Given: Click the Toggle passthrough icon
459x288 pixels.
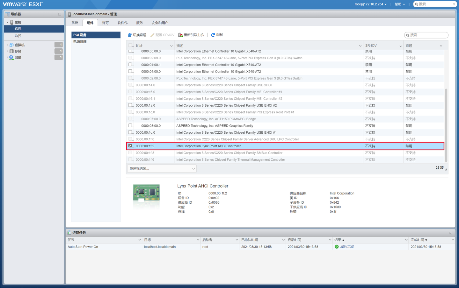Looking at the screenshot, I should (130, 35).
